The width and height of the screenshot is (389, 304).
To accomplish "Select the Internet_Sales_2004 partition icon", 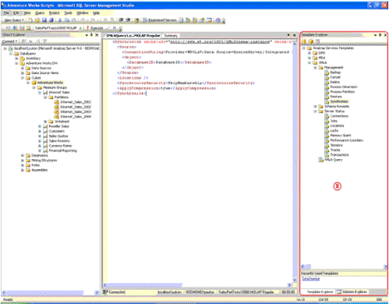I will (x=57, y=117).
